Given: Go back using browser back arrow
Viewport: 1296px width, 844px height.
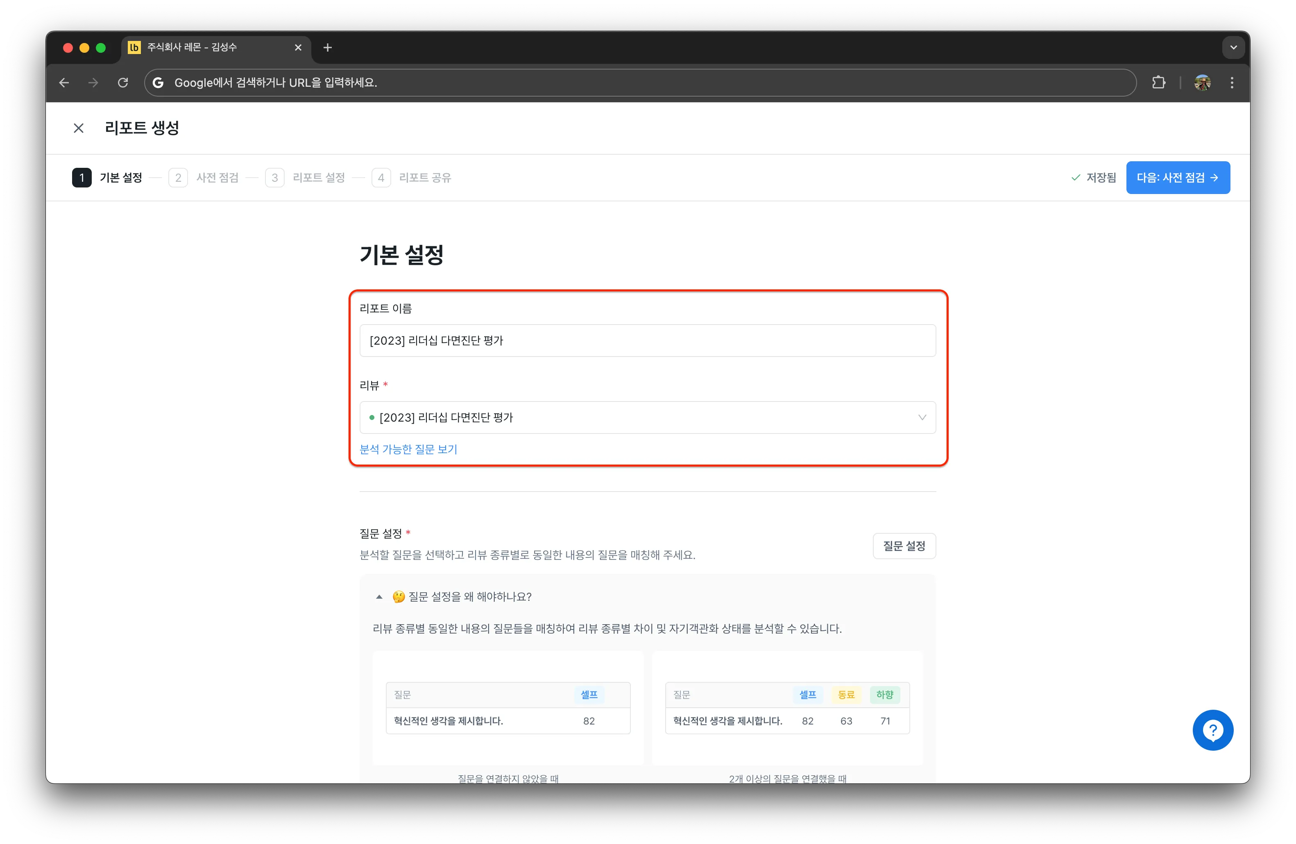Looking at the screenshot, I should (64, 83).
